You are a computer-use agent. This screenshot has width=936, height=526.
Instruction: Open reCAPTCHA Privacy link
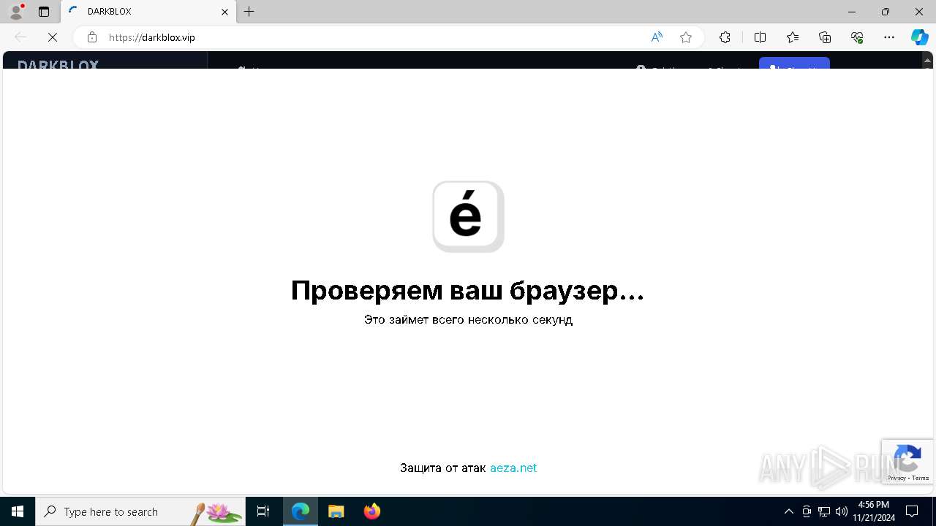pos(897,478)
